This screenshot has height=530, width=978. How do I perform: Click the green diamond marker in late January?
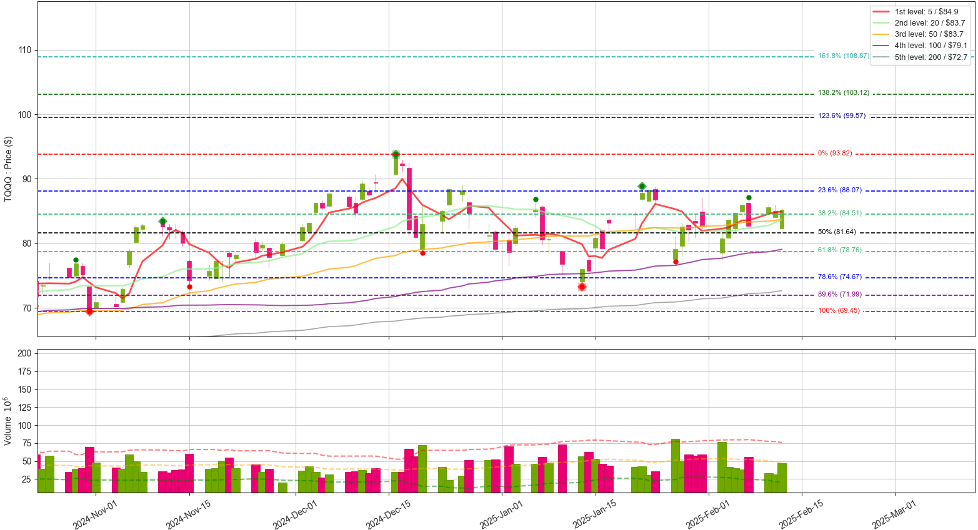pyautogui.click(x=642, y=186)
